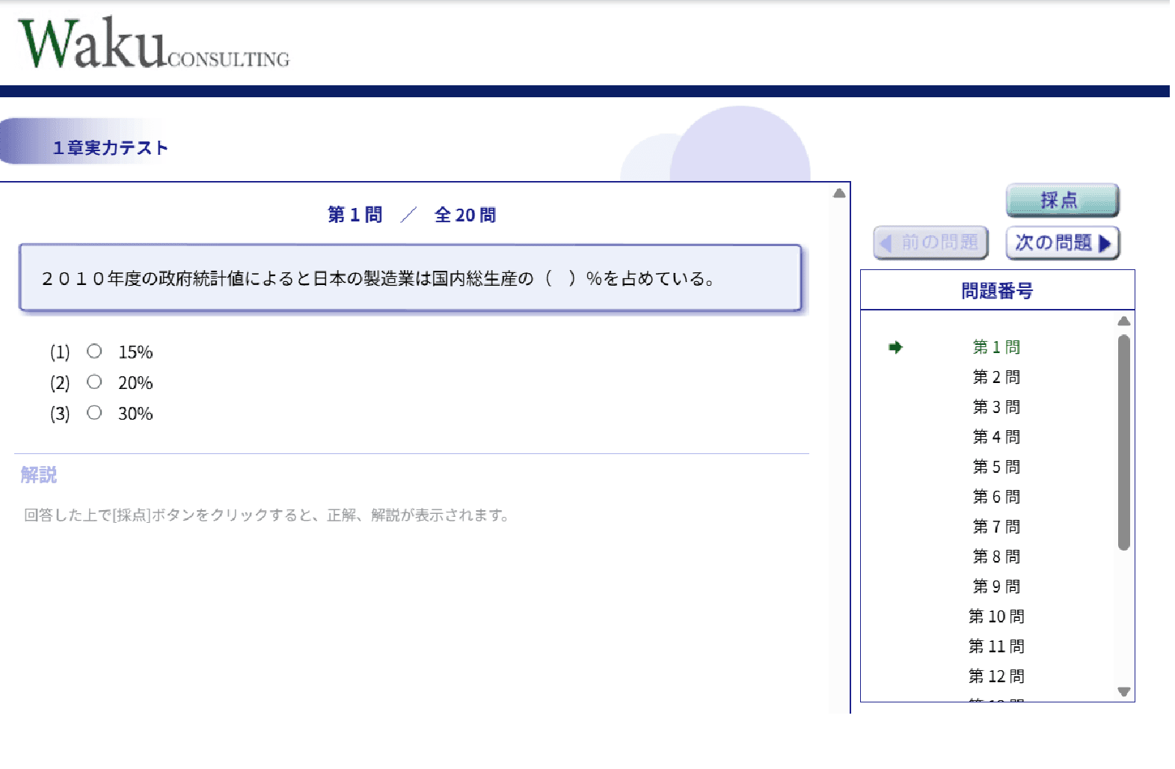Click the １章実力テスト chapter tab
1175x769 pixels.
tap(109, 147)
